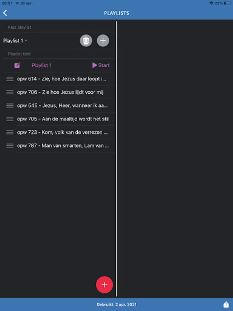Image resolution: width=233 pixels, height=311 pixels.
Task: Tap the back arrow in header
Action: click(5, 13)
